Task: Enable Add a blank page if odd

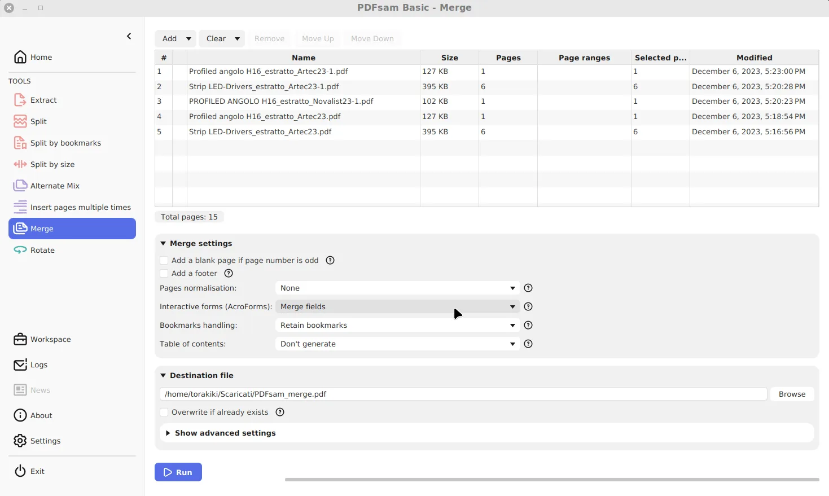Action: [x=164, y=260]
